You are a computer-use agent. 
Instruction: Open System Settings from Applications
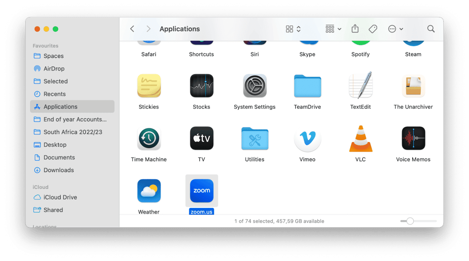(255, 86)
